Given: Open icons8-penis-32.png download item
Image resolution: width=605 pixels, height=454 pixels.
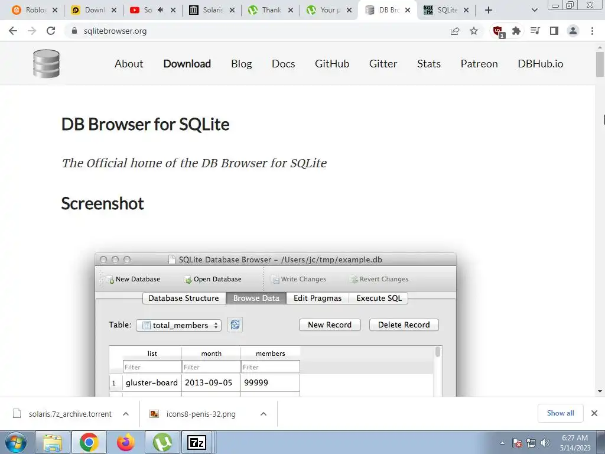Looking at the screenshot, I should pos(193,414).
